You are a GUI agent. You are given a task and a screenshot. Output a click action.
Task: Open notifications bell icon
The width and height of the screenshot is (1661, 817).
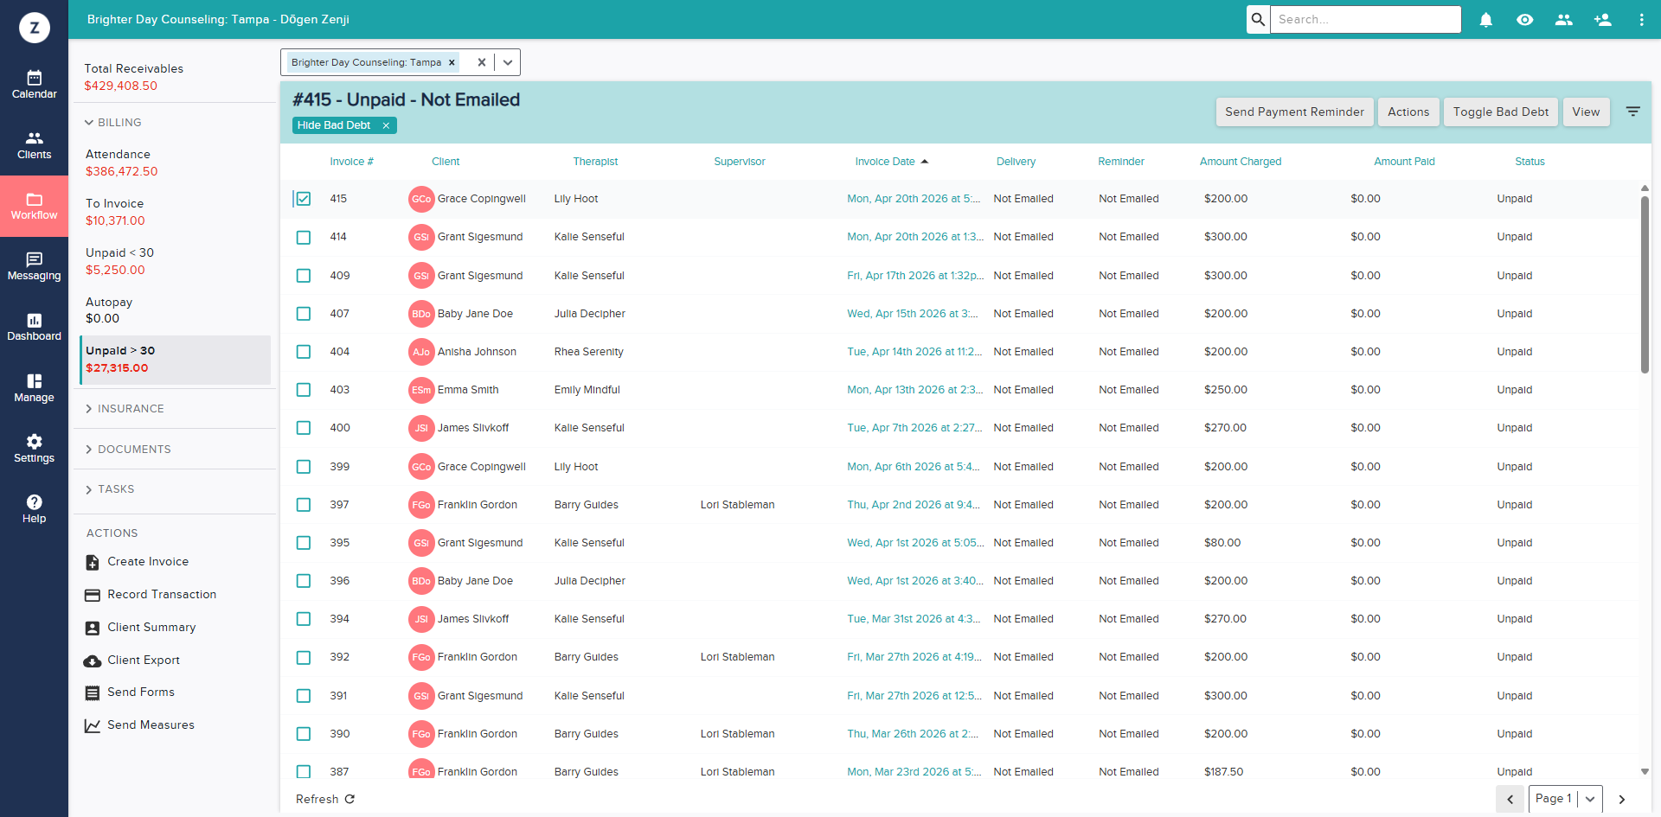pyautogui.click(x=1486, y=19)
